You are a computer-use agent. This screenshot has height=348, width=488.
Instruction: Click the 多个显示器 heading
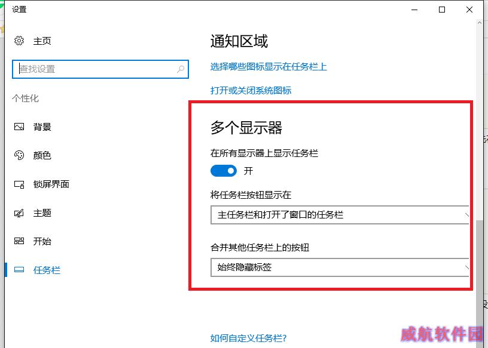coord(246,128)
